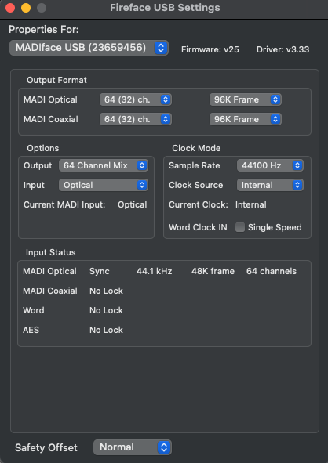Click the 'Output Format' section heading
The image size is (328, 463).
[56, 80]
